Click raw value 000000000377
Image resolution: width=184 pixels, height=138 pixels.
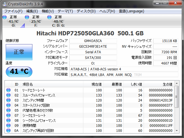click(x=161, y=105)
